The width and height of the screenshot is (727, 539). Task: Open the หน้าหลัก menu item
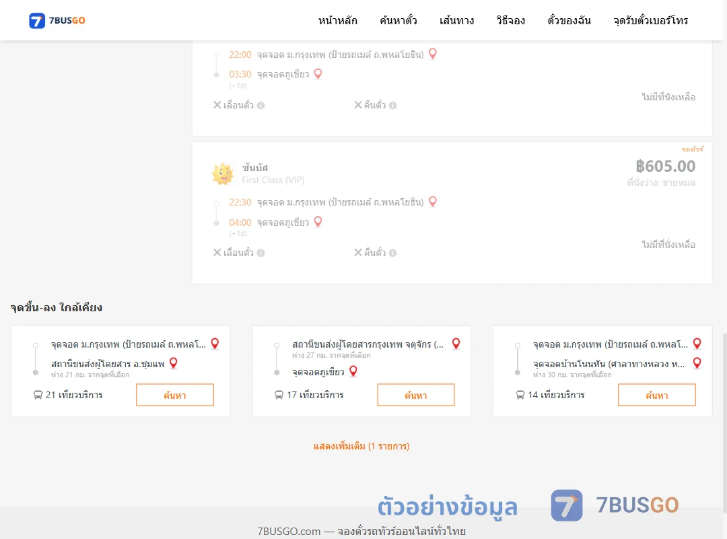(337, 20)
